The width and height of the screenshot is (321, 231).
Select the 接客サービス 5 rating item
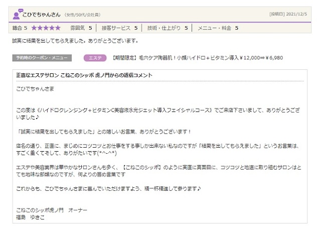(119, 28)
